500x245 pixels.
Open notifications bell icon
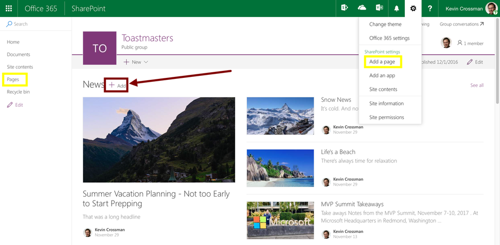[396, 8]
